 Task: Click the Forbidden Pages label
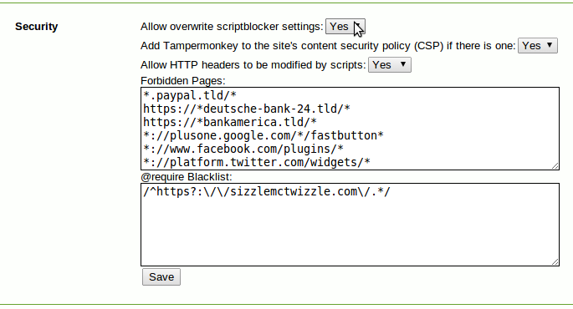(183, 81)
